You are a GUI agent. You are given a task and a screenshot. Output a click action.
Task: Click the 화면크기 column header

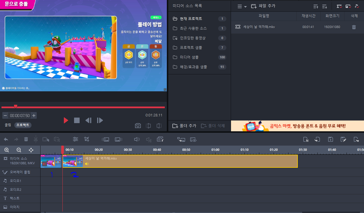point(332,16)
